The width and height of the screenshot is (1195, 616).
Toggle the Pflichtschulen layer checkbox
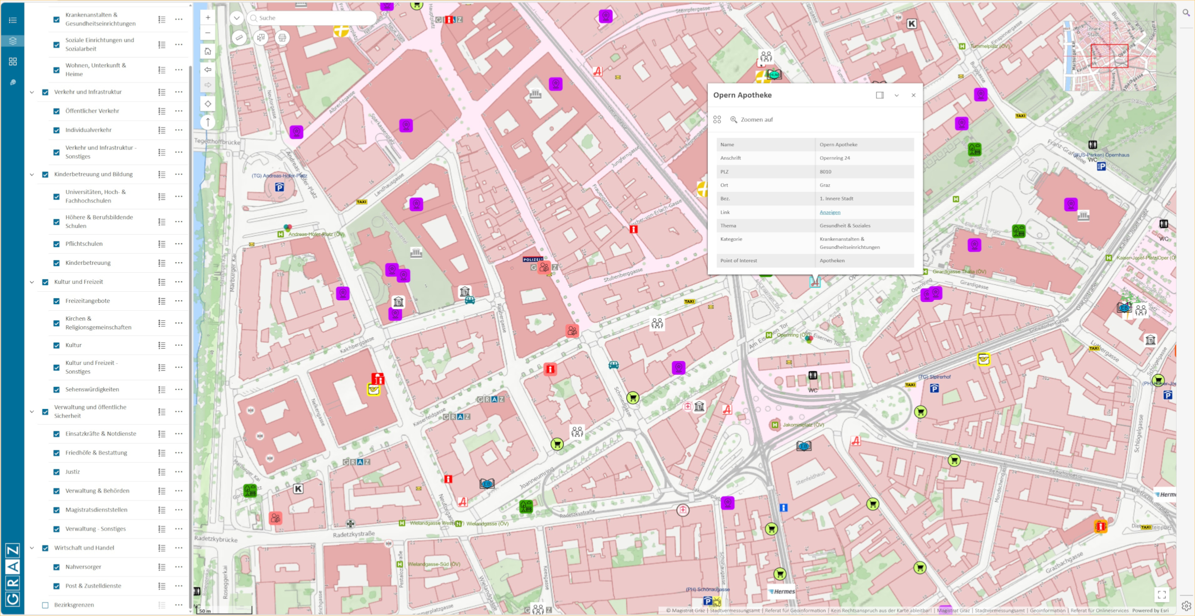click(x=57, y=244)
